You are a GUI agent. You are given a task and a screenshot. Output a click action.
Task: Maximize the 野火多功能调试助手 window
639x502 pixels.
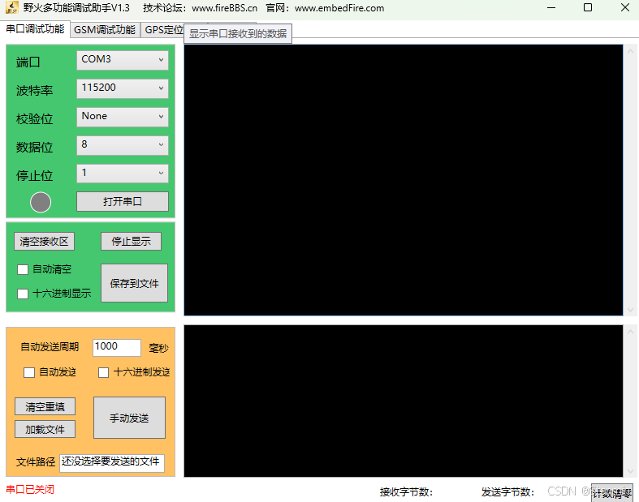[x=588, y=8]
